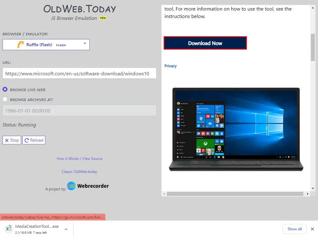Click the horizontal scrollbar right arrow
The width and height of the screenshot is (318, 238).
(308, 194)
